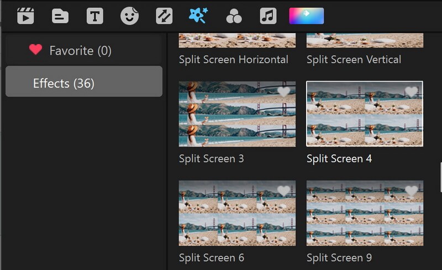This screenshot has height=270, width=442.
Task: Click the effects list scrollbar handle
Action: tap(441, 177)
